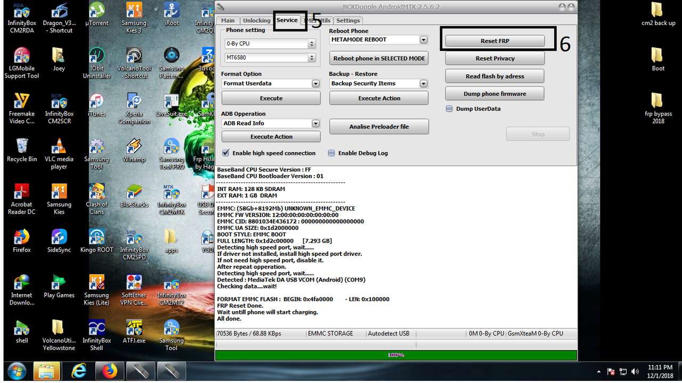Expand Backup Security Items dropdown
Viewport: 682px width, 383px height.
coord(423,84)
